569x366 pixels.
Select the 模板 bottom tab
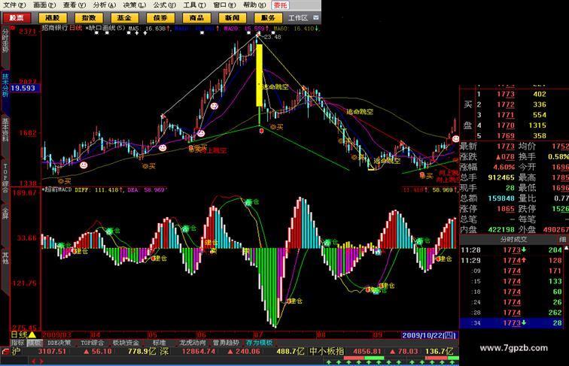35,343
